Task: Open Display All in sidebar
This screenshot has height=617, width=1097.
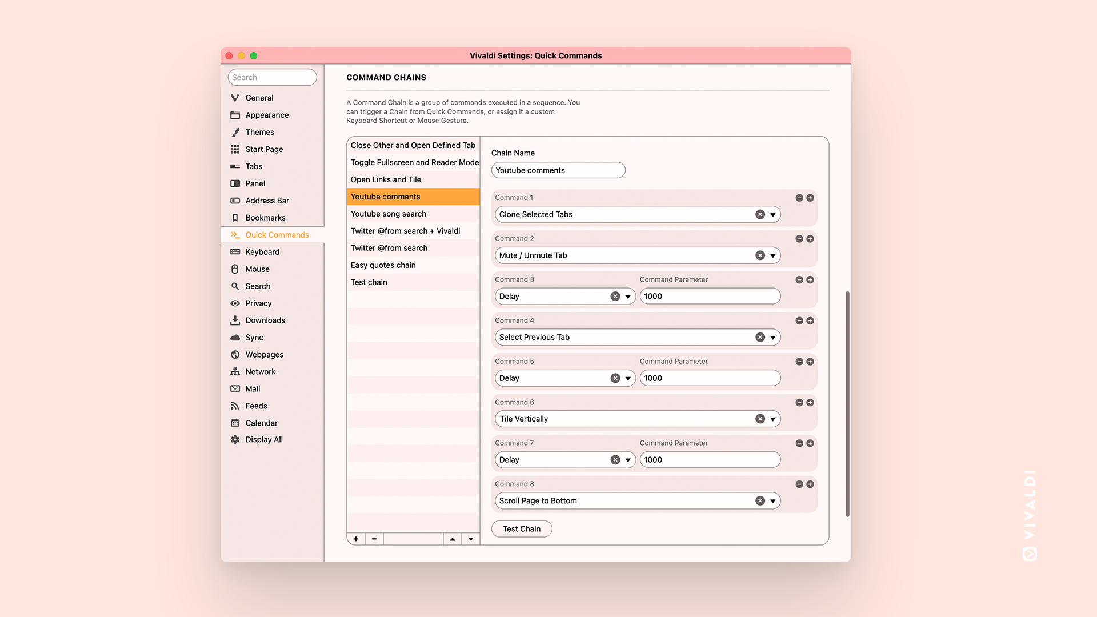Action: pos(273,439)
